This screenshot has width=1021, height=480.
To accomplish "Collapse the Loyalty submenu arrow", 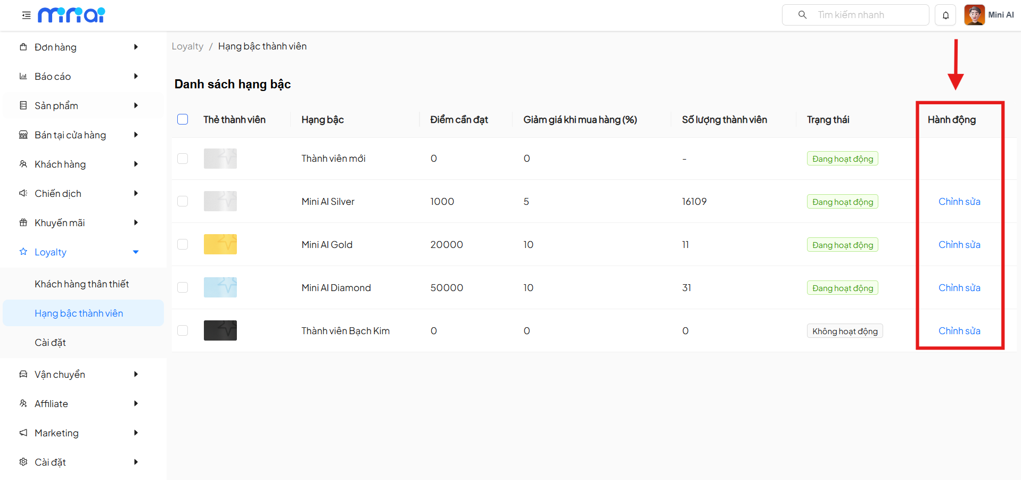I will pyautogui.click(x=136, y=252).
